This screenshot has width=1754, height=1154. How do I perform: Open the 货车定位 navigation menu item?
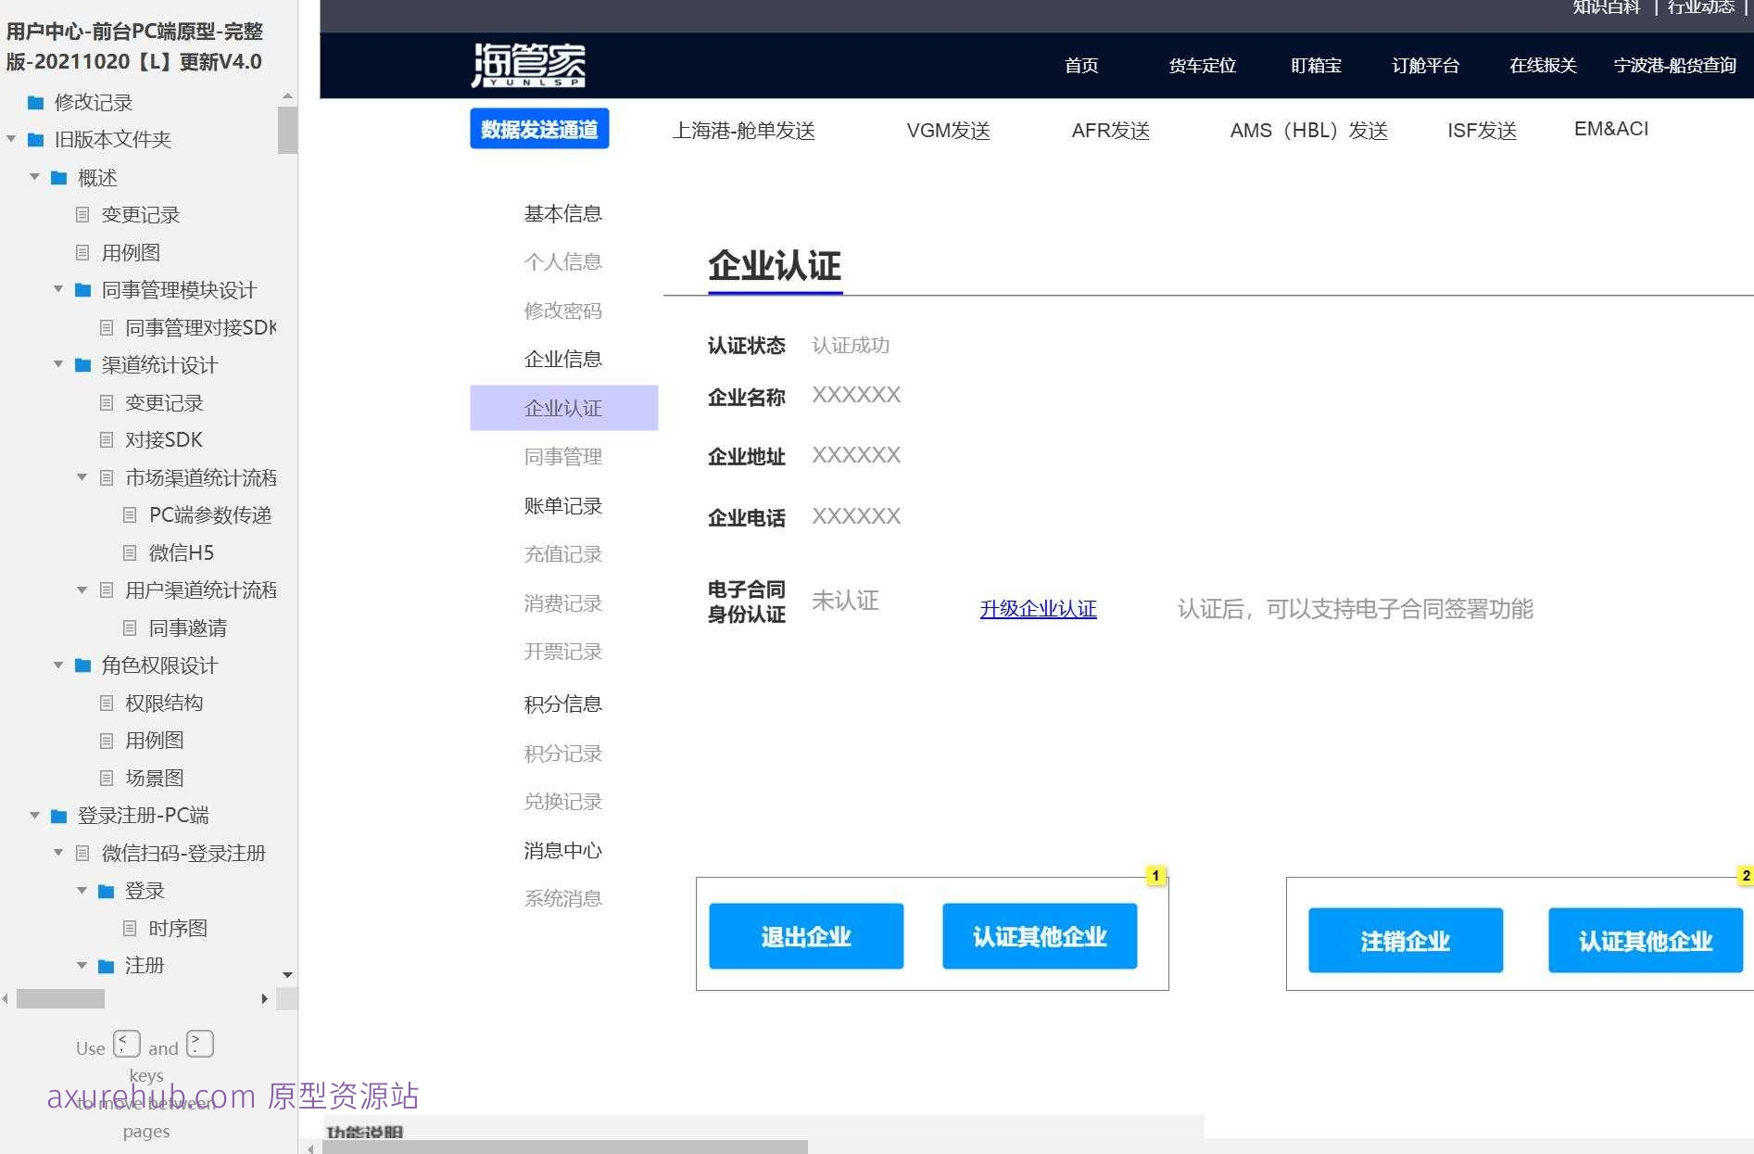(1201, 65)
